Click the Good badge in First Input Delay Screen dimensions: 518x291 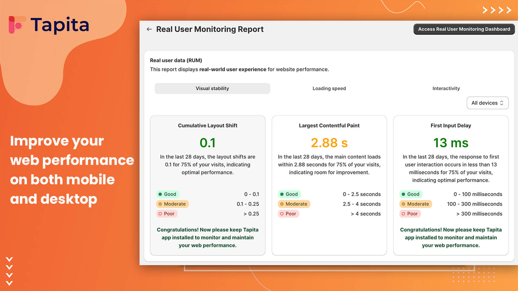tap(411, 194)
